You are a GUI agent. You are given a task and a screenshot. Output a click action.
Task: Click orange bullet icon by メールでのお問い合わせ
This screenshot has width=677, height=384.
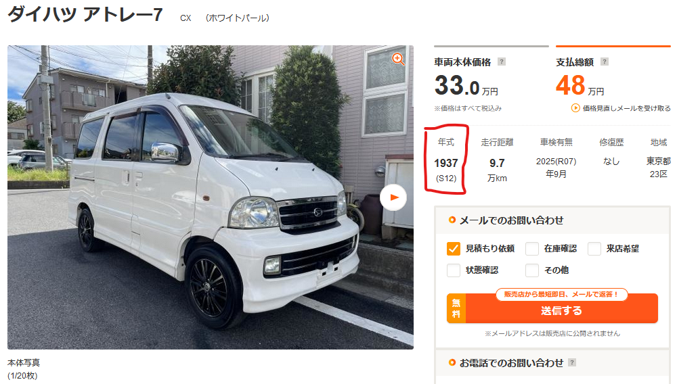coord(452,220)
